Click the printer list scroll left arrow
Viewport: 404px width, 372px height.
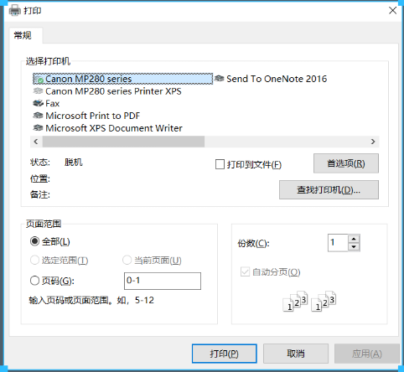pyautogui.click(x=36, y=142)
